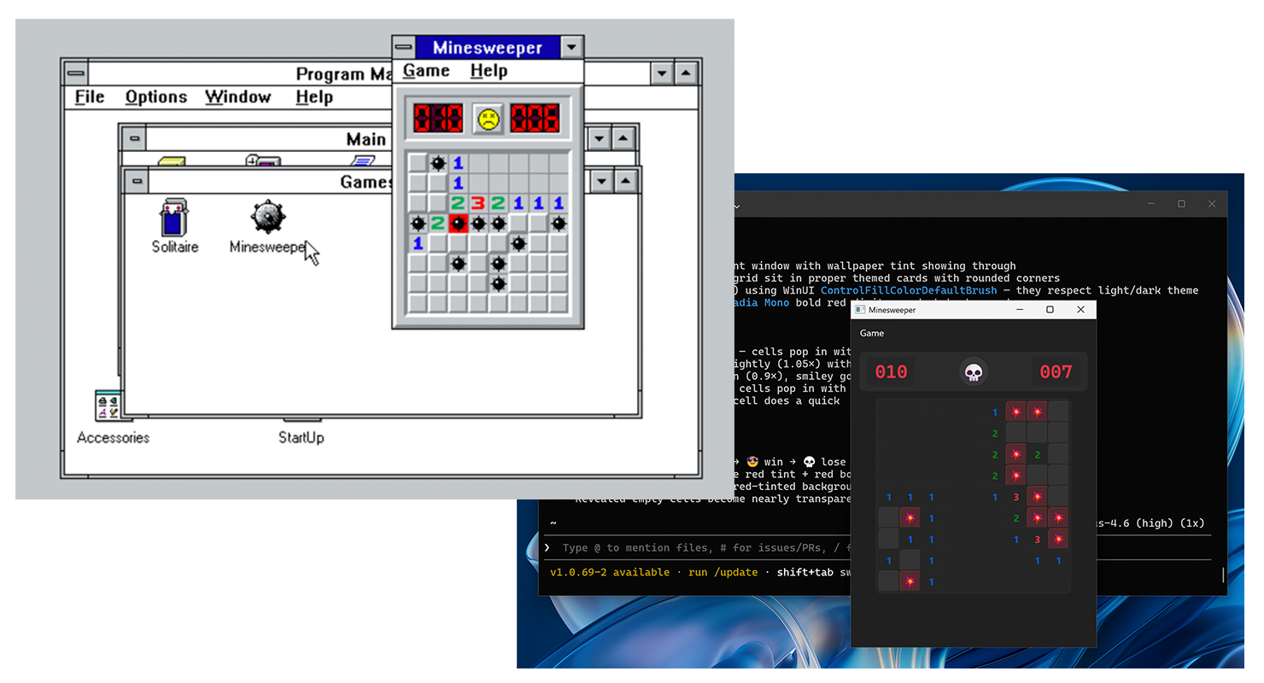Click the classic Minesweeper mine counter display
This screenshot has height=683, width=1264.
(x=438, y=118)
